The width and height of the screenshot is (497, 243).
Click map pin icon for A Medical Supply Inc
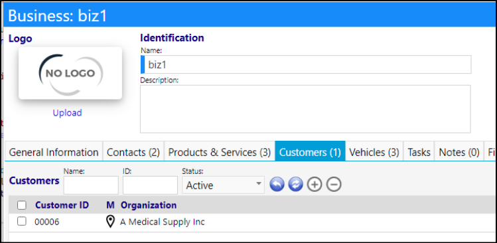[x=110, y=222]
